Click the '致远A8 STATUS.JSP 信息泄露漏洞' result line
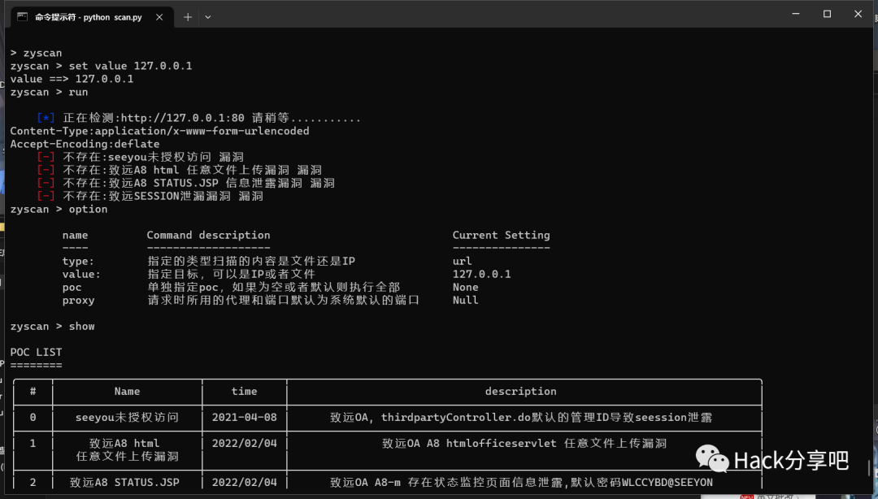The width and height of the screenshot is (878, 499). (x=186, y=183)
